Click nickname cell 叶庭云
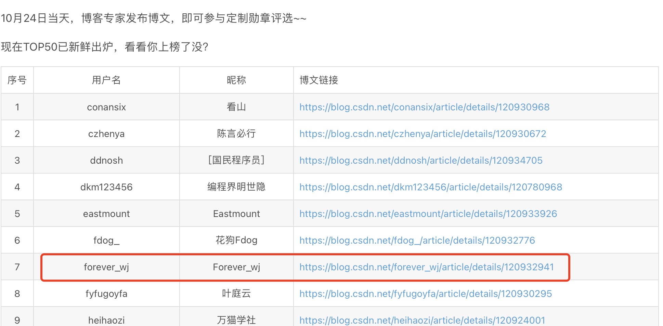The width and height of the screenshot is (663, 326). coord(236,294)
